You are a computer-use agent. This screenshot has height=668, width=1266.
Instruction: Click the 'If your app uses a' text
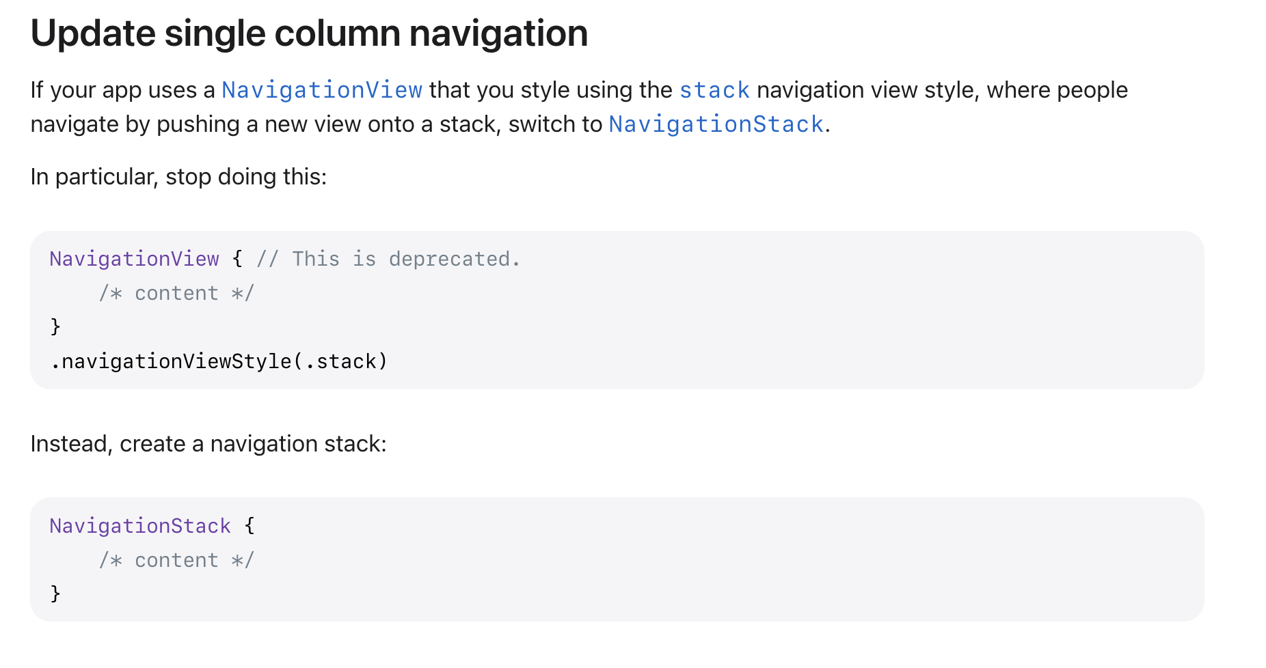coord(122,90)
